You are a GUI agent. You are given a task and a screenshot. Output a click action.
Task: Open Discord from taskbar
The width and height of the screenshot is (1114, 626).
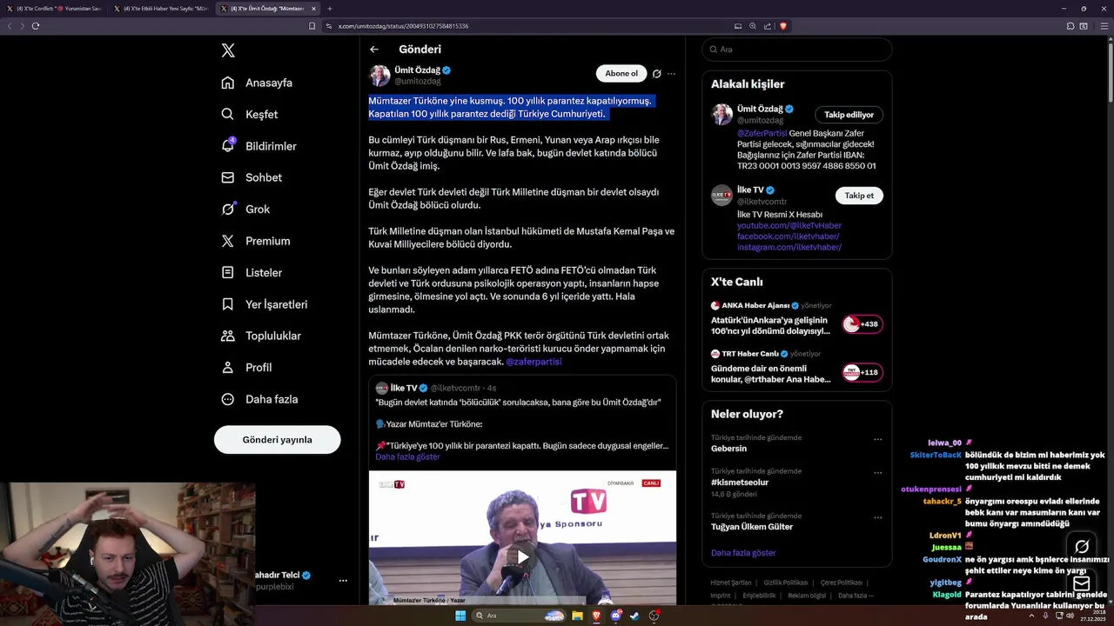click(616, 616)
